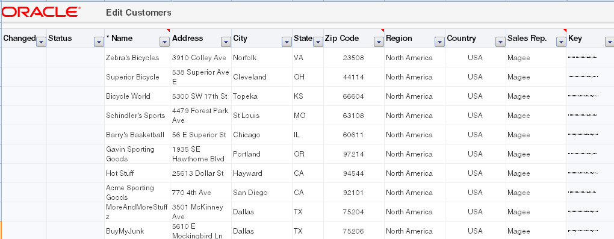Select the Norfolk city cell

pos(262,58)
